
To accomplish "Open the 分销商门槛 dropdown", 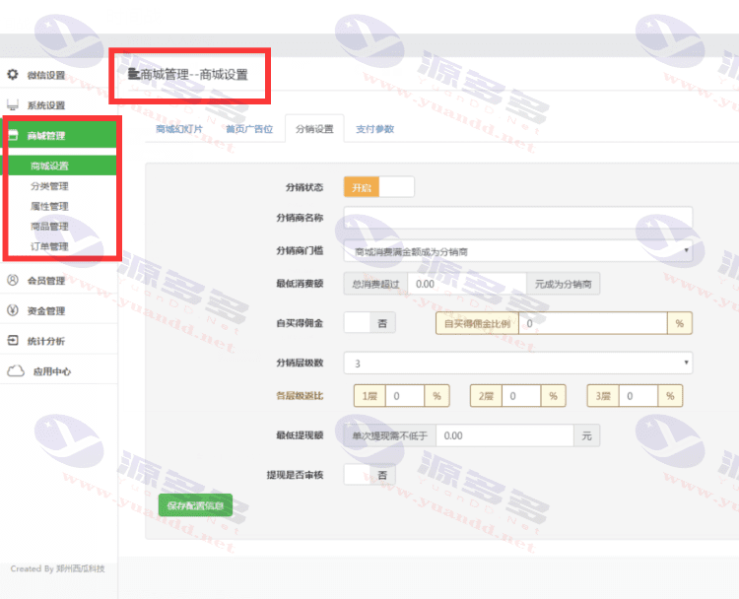I will click(518, 251).
